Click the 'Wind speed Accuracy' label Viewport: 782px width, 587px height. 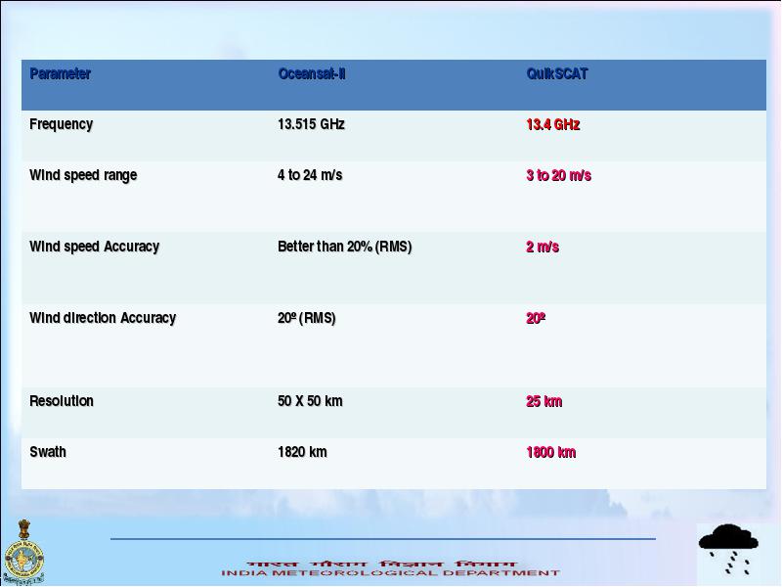[x=94, y=247]
